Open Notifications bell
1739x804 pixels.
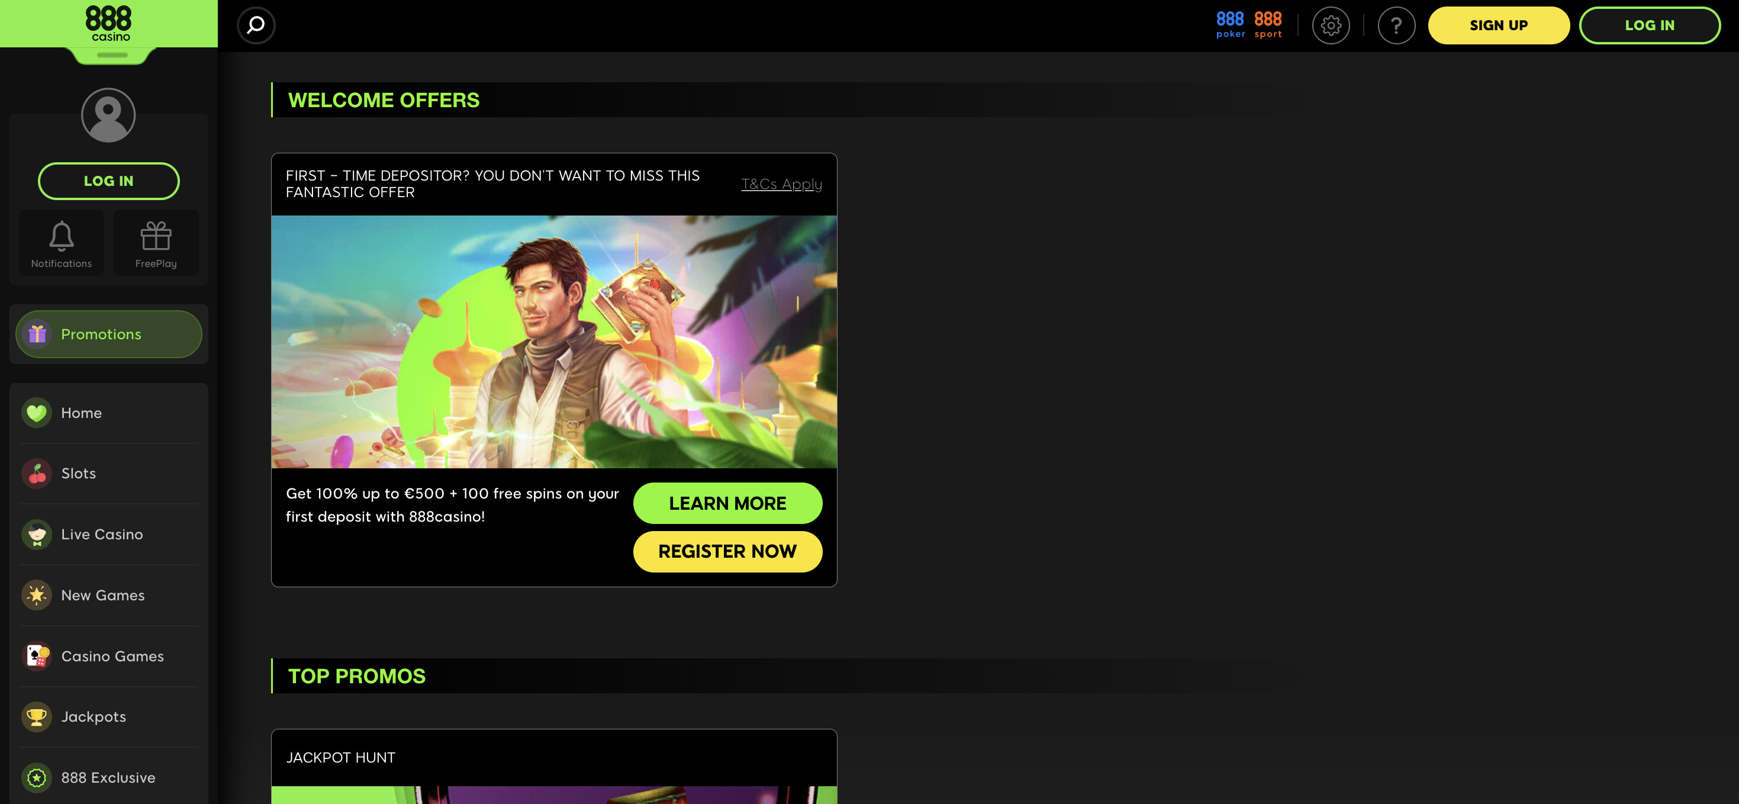pyautogui.click(x=61, y=243)
